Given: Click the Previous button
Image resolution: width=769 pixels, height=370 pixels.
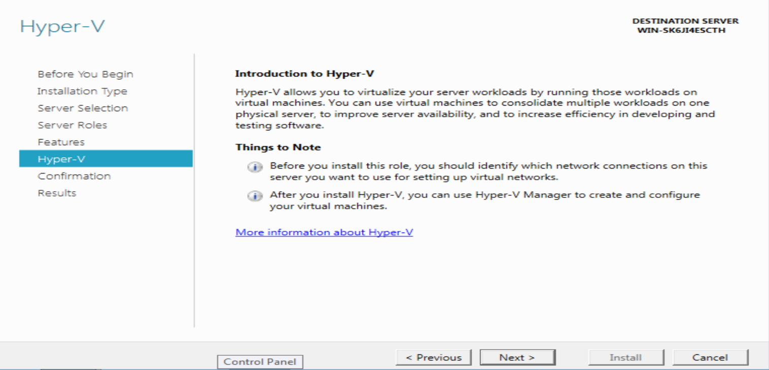Looking at the screenshot, I should coord(434,357).
